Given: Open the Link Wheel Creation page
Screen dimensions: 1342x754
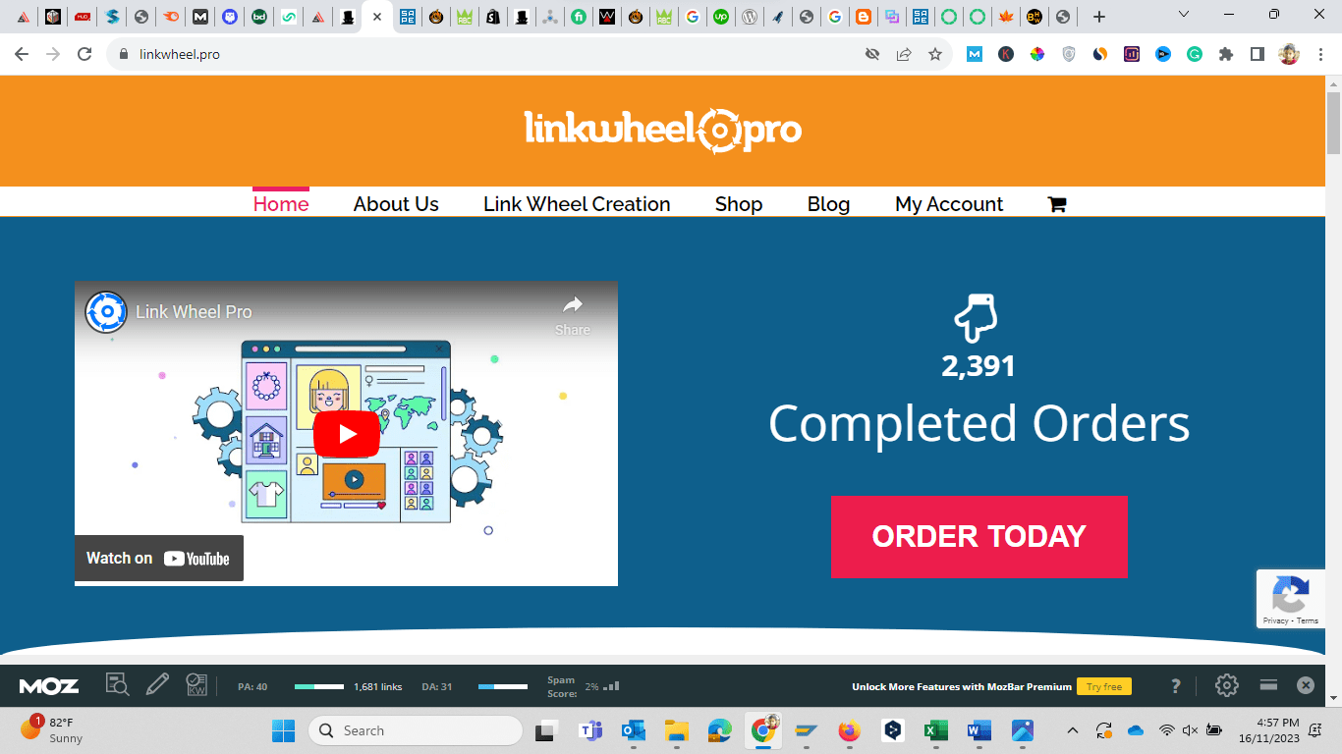Looking at the screenshot, I should pos(577,204).
